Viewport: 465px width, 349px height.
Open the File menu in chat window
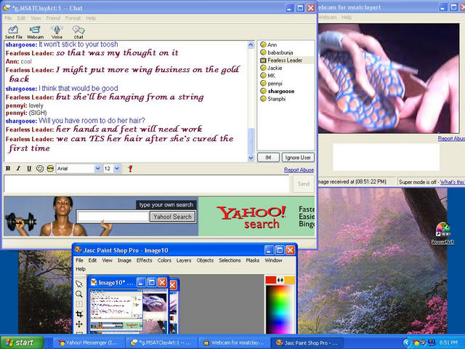click(x=8, y=18)
